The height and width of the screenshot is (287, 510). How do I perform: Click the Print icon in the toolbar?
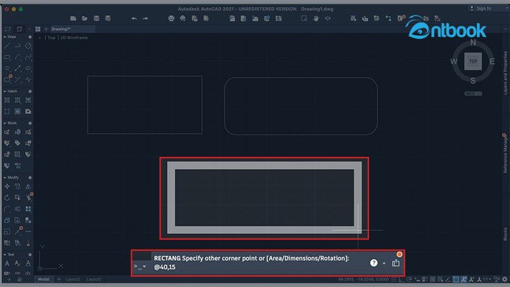point(171,18)
